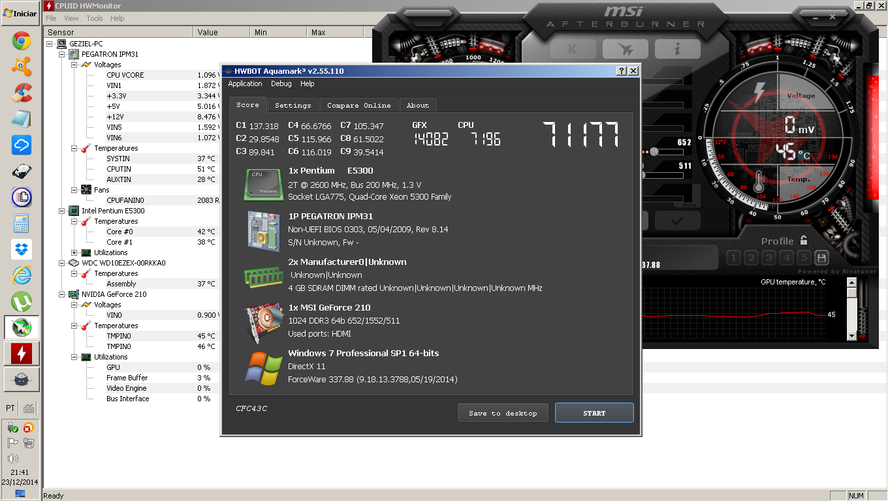
Task: Open Afterburner information (i) button
Action: point(677,49)
